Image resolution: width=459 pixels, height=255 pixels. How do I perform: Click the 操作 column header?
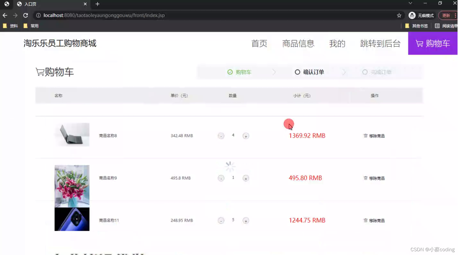374,96
